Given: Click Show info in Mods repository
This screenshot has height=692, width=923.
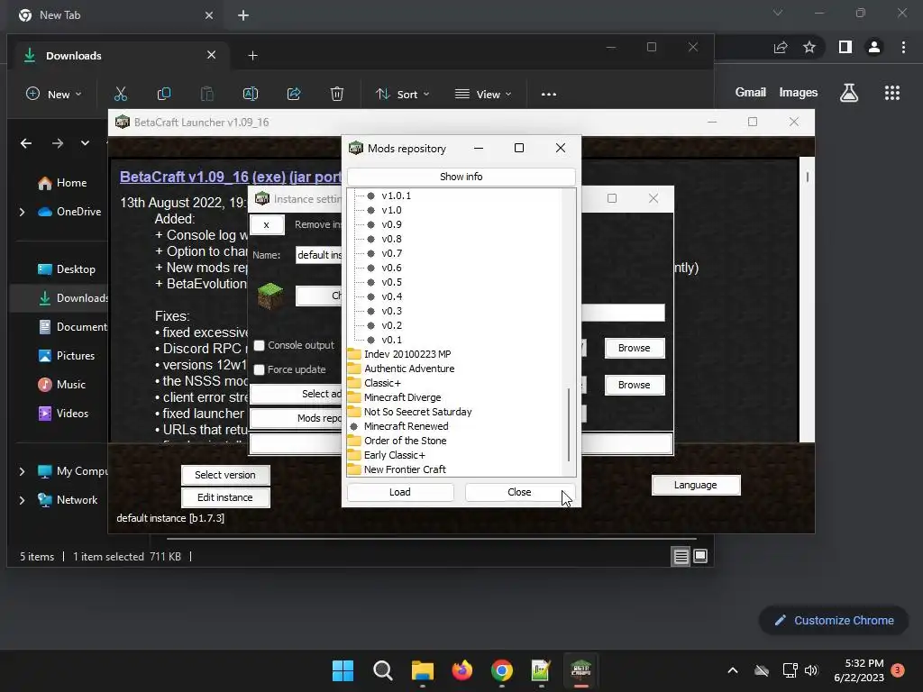Looking at the screenshot, I should (461, 177).
